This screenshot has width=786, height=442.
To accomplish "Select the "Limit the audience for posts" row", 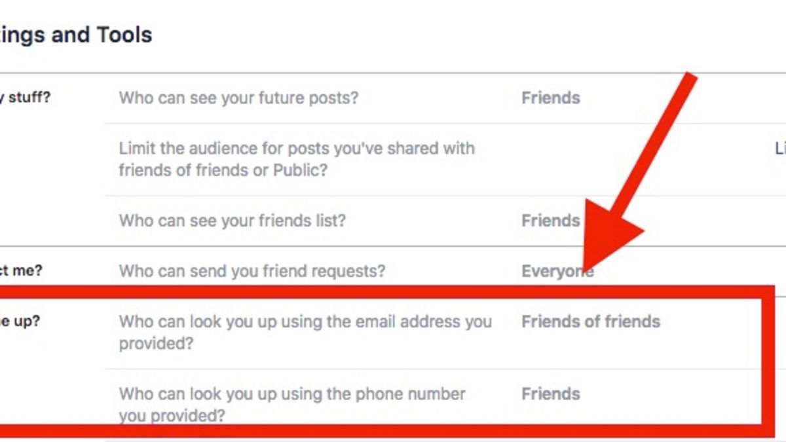I will (x=296, y=158).
